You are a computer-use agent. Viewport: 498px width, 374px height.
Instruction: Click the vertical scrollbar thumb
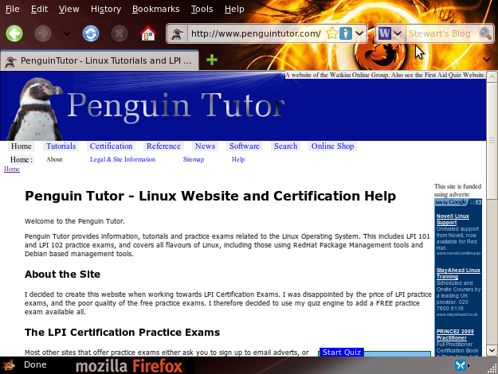(492, 140)
